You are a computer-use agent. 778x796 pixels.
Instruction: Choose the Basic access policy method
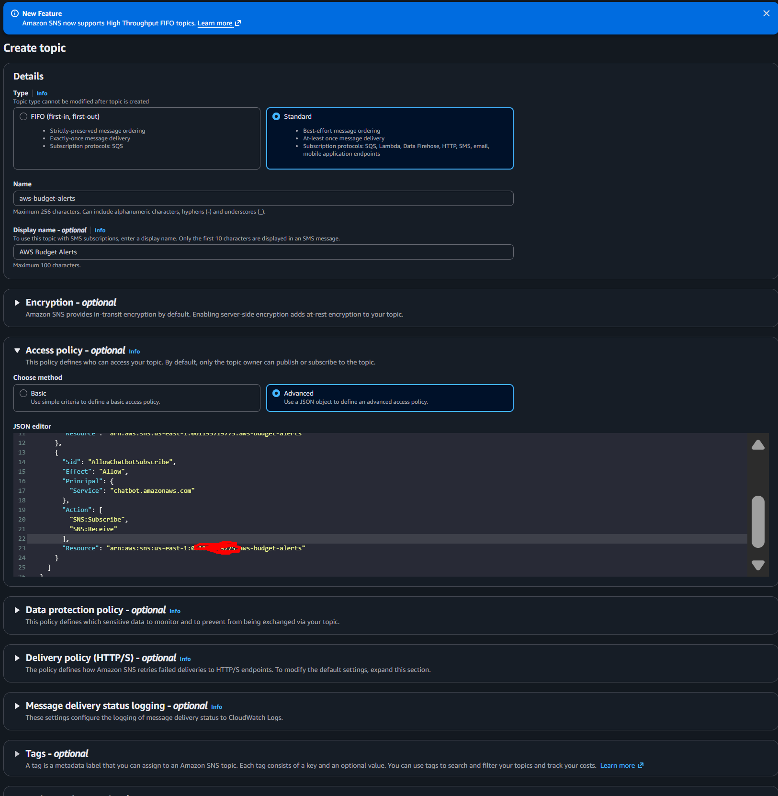[23, 393]
